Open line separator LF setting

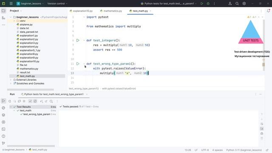click(x=196, y=150)
